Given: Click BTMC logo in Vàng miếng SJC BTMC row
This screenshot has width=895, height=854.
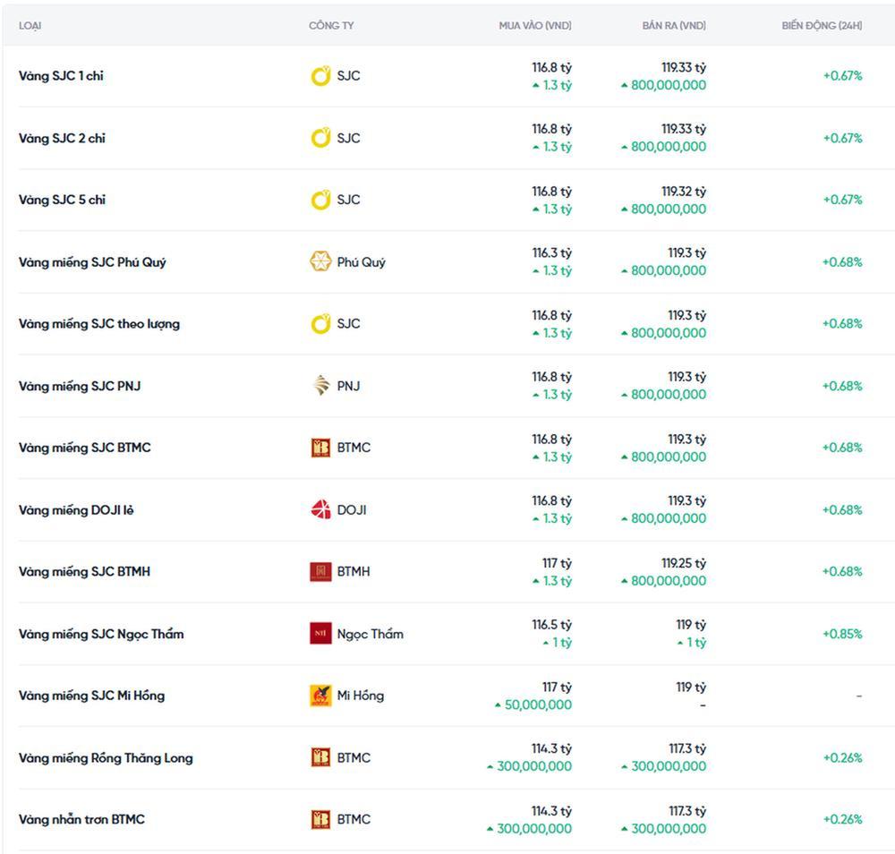Looking at the screenshot, I should [320, 448].
